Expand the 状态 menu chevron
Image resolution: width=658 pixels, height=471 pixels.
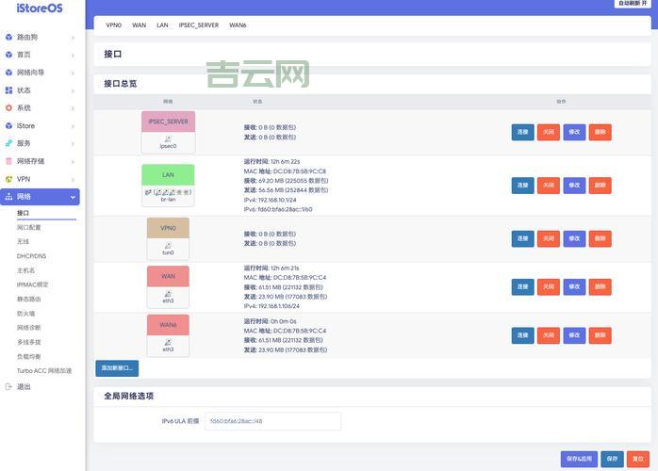[73, 91]
